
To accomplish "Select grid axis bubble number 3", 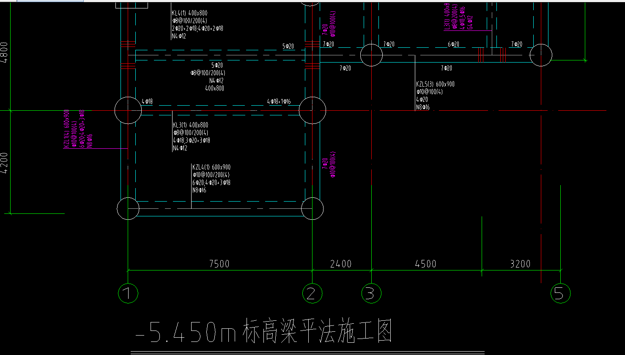I will (x=371, y=293).
